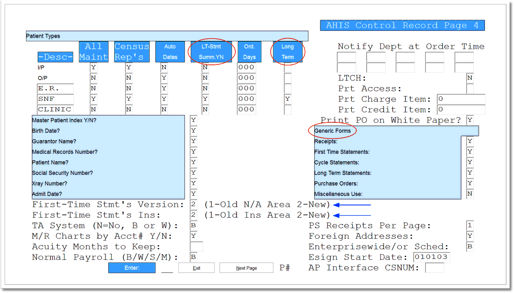Set Miscellaneous Use form flag
Viewport: 514px width, 293px height.
pos(470,194)
